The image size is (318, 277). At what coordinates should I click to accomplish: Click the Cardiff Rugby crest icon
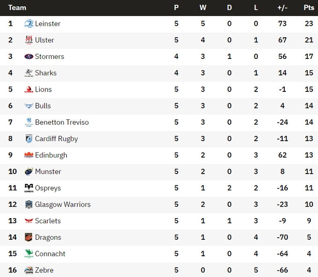point(29,138)
